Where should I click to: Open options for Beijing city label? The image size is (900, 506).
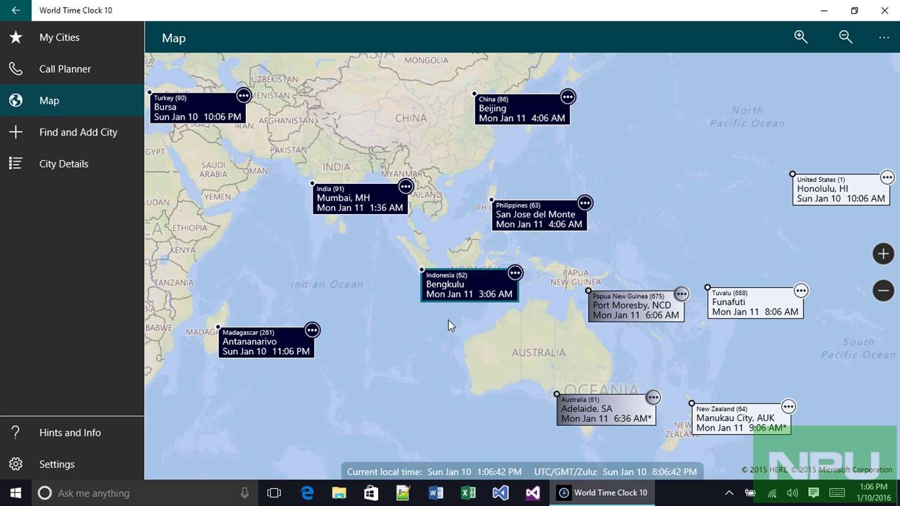click(x=567, y=96)
